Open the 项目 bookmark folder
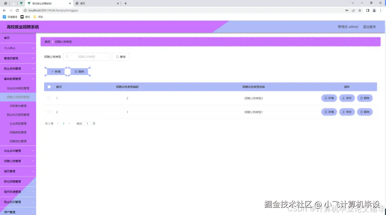The image size is (386, 215). coord(38,17)
